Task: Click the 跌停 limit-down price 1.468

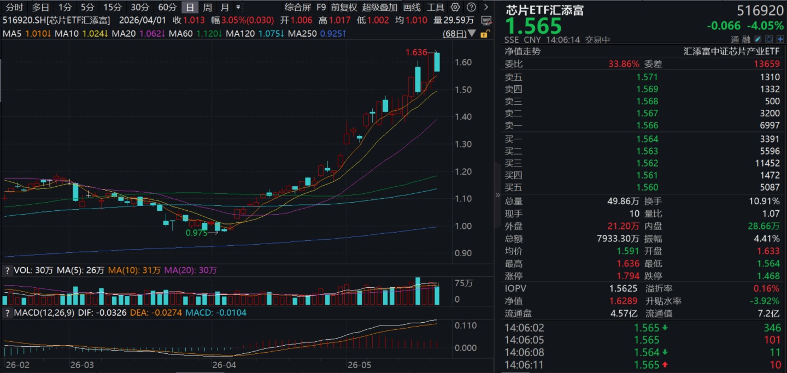Action: [x=768, y=276]
